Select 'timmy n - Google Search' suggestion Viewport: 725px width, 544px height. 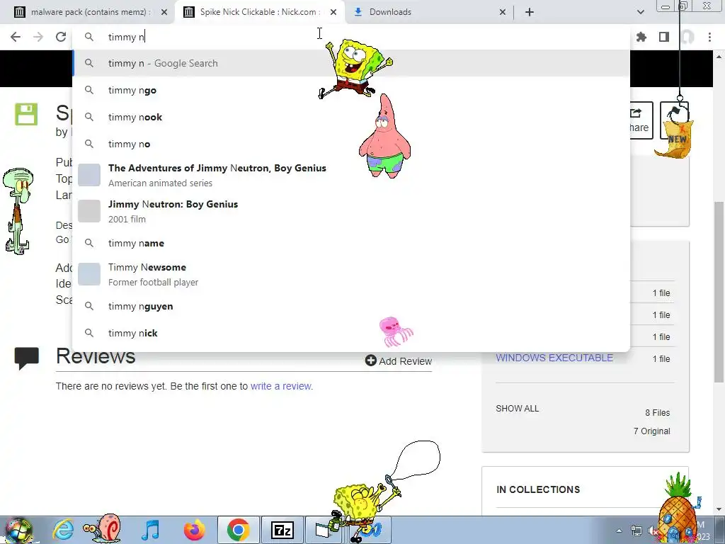pos(351,63)
